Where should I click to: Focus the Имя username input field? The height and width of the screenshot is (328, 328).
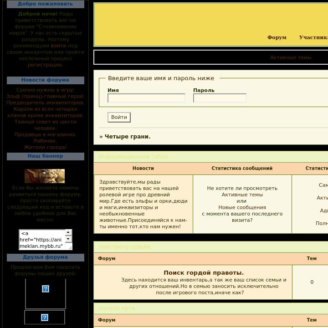click(x=146, y=98)
